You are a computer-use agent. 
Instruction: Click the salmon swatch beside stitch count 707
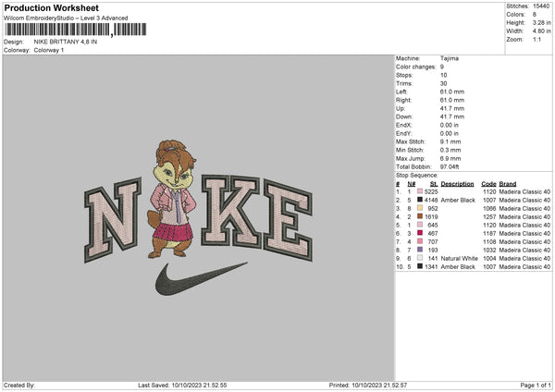[420, 241]
